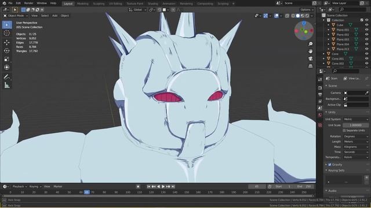The width and height of the screenshot is (371, 208).
Task: Toggle the Gravity checkbox
Action: 330,165
